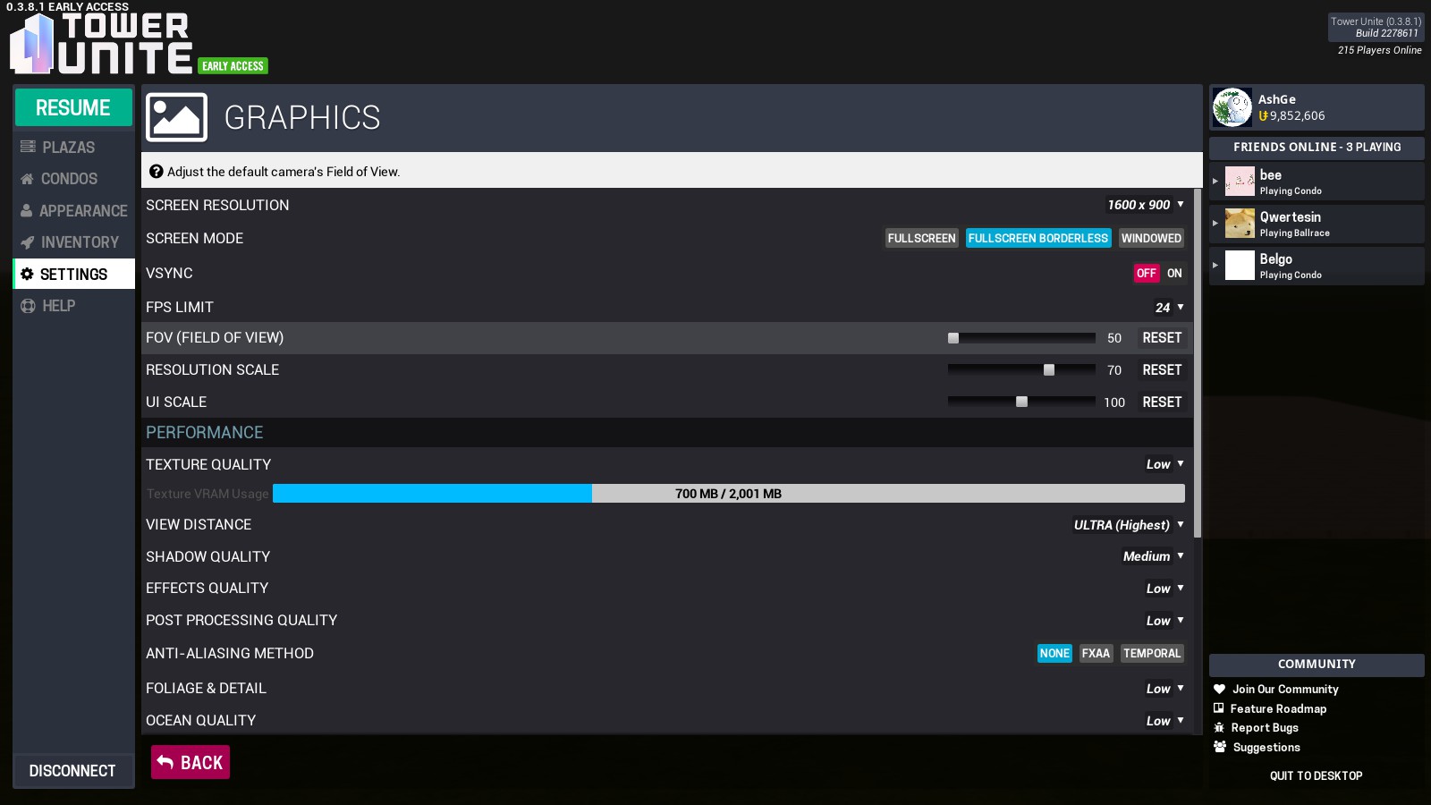1431x805 pixels.
Task: Reset the FOV value
Action: pyautogui.click(x=1162, y=338)
